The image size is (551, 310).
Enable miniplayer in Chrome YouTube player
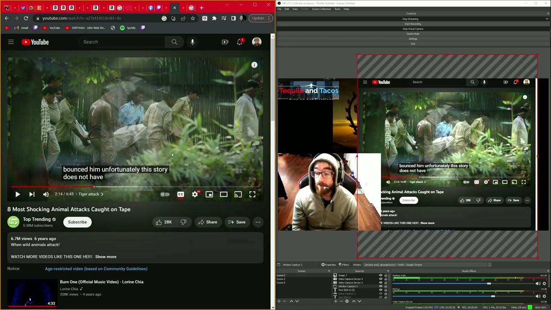(209, 194)
